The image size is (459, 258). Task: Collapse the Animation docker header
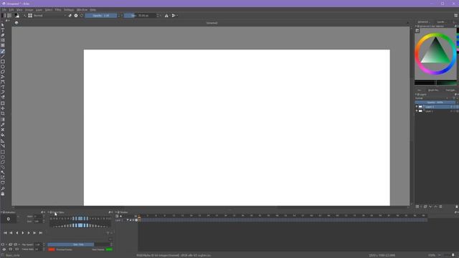(1, 212)
